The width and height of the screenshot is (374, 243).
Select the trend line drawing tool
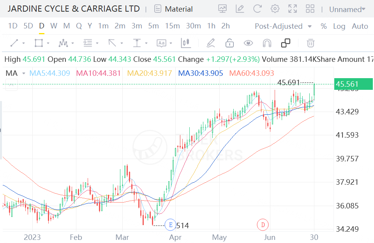point(14,43)
